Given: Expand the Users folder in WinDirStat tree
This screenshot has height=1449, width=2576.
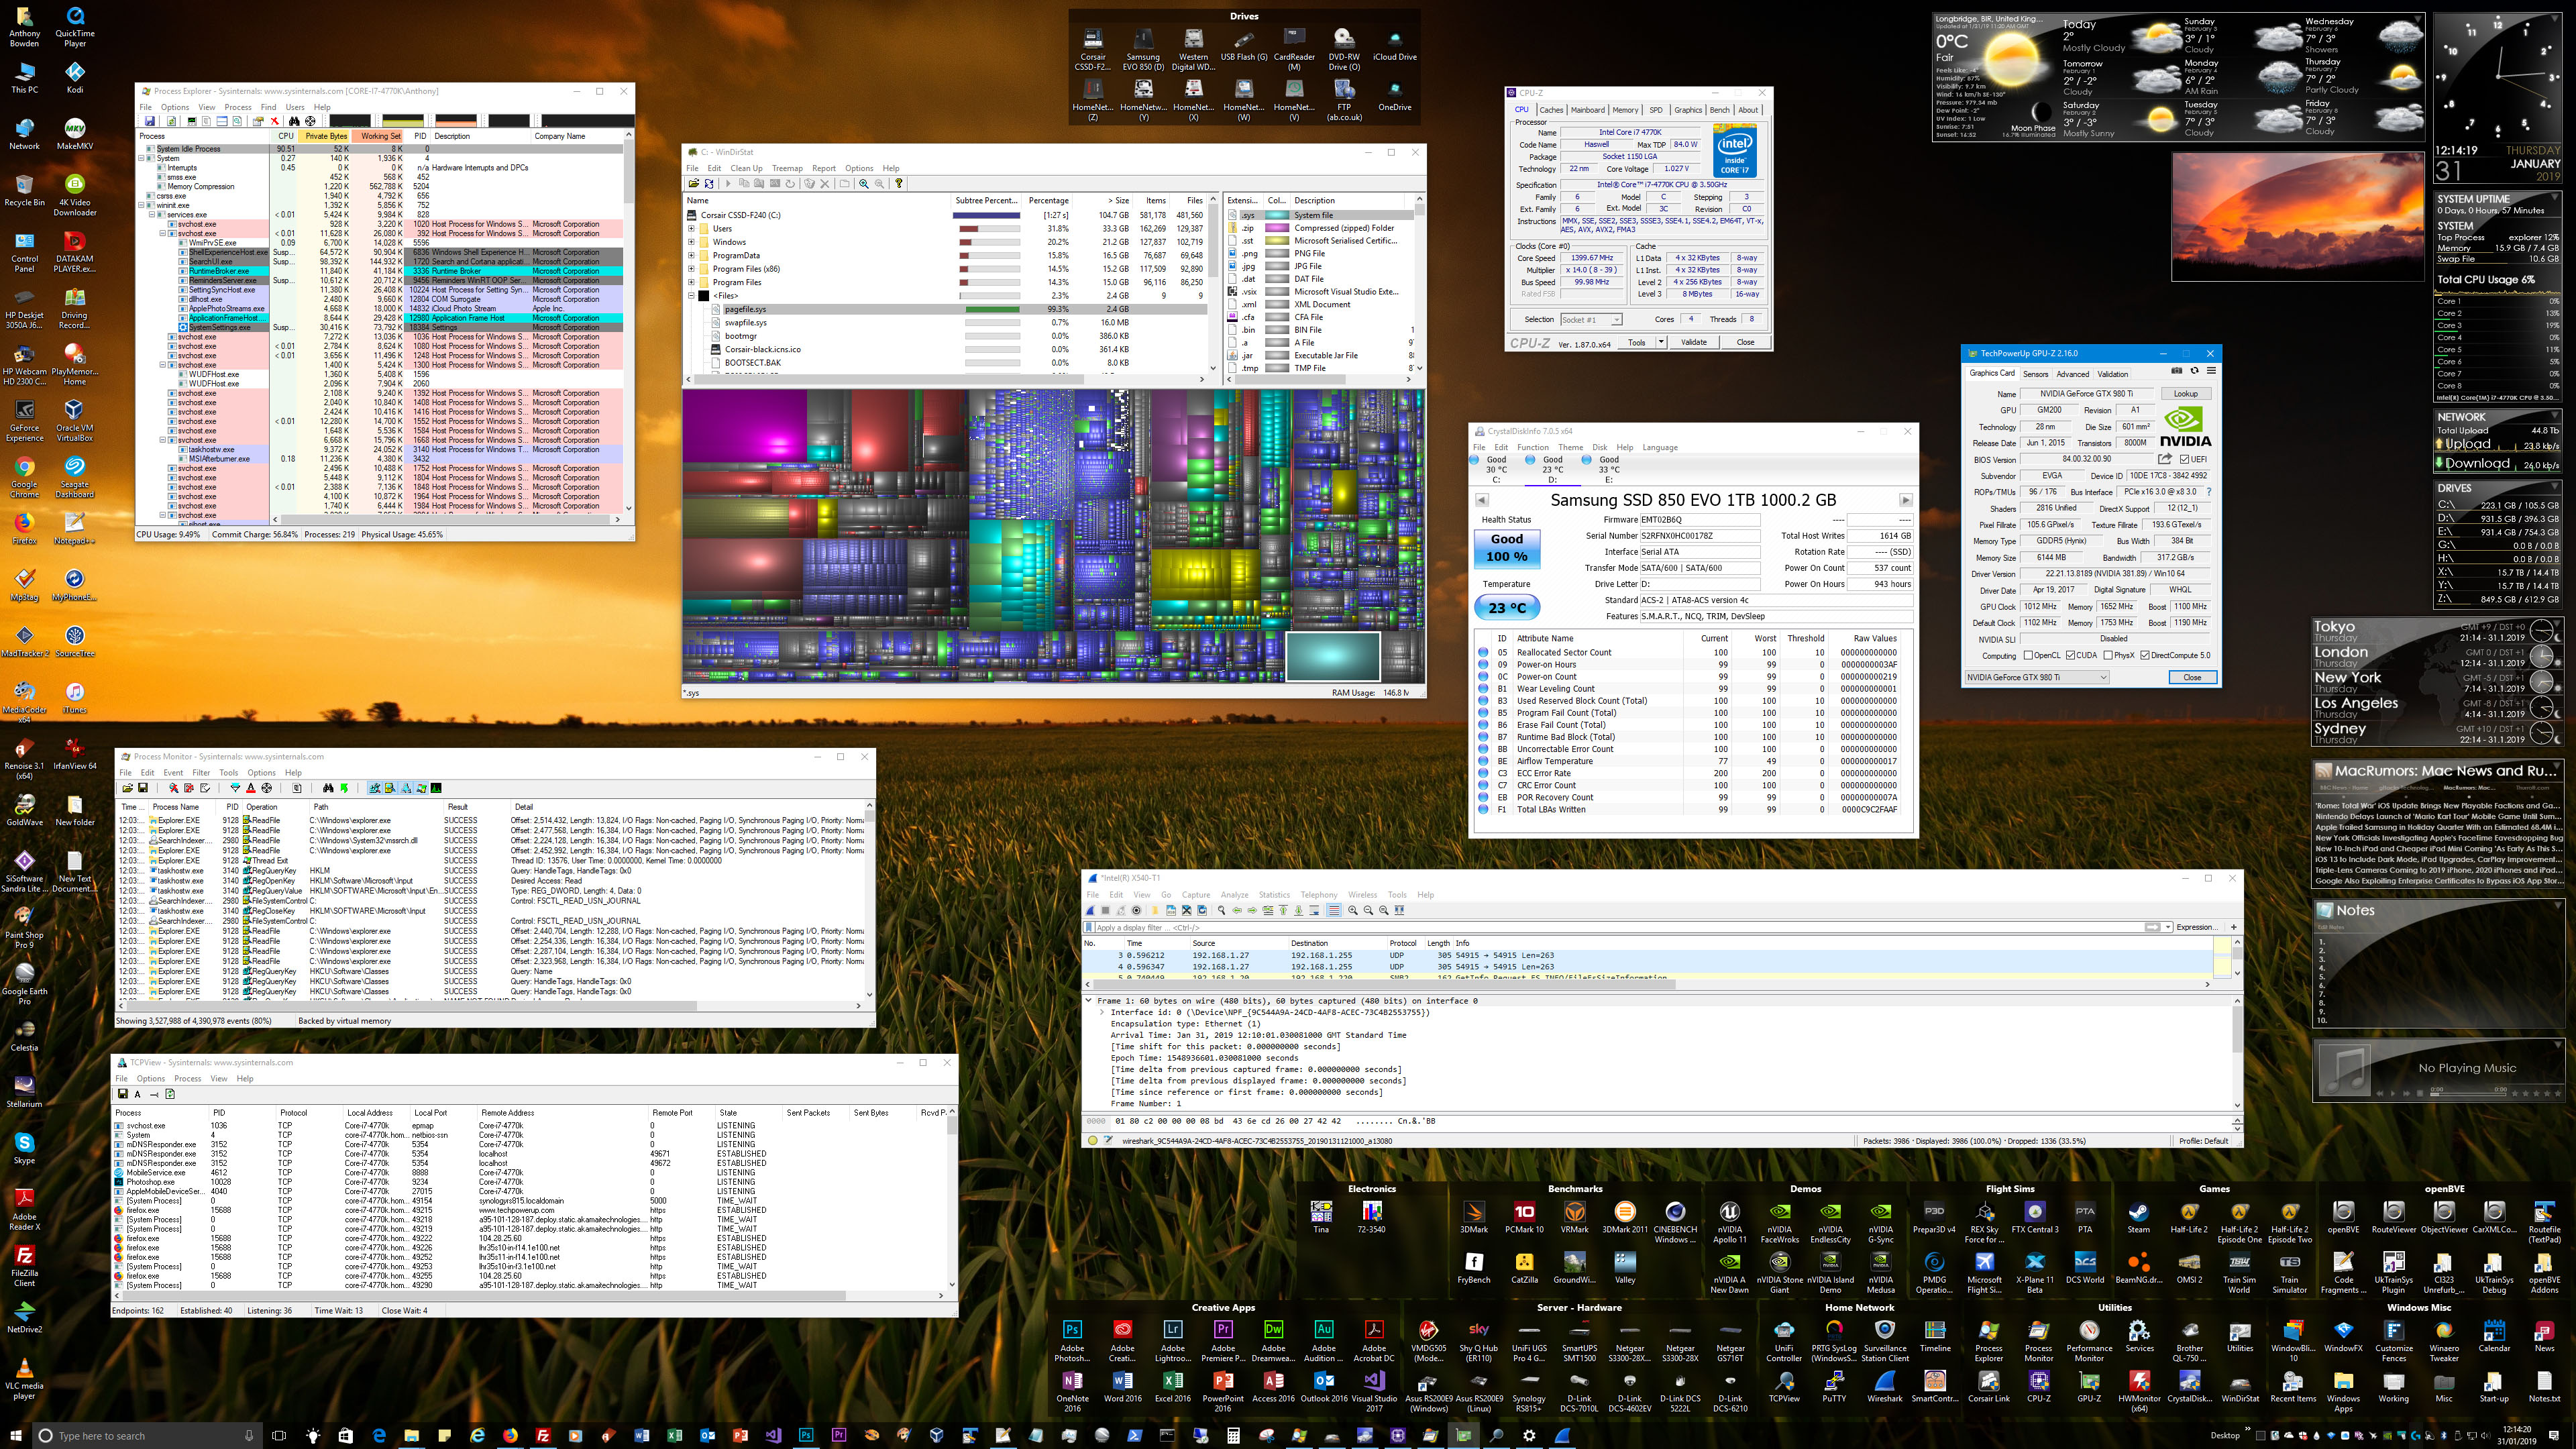Looking at the screenshot, I should pos(691,229).
